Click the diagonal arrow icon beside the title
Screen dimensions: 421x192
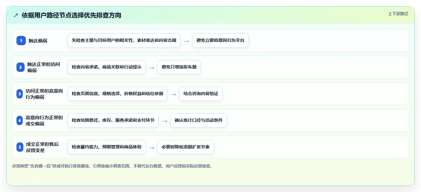coord(16,15)
